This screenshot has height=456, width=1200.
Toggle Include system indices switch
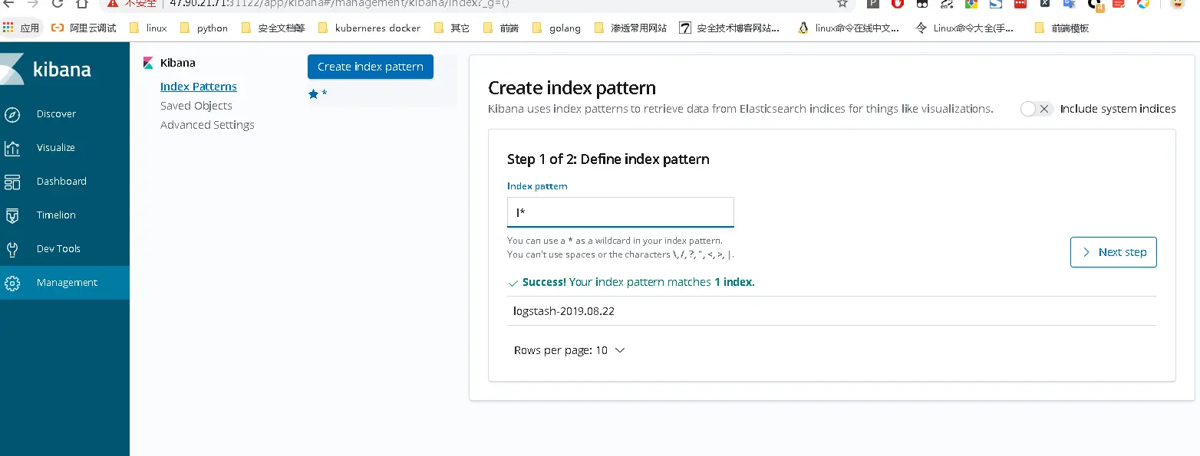[1037, 109]
